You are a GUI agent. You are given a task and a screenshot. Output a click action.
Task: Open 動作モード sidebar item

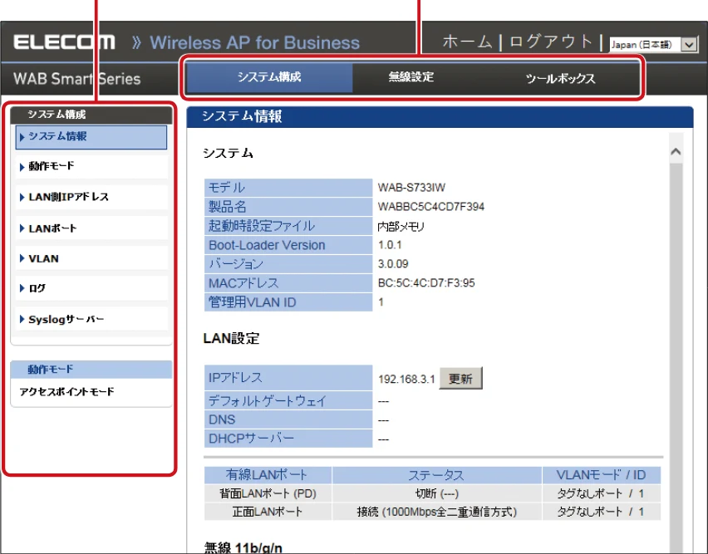coord(91,166)
